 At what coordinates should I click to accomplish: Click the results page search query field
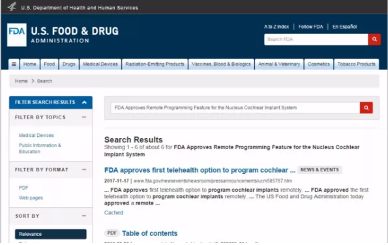[235, 108]
